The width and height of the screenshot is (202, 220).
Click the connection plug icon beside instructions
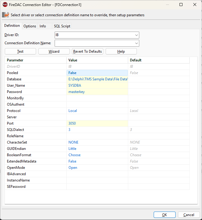[5, 15]
